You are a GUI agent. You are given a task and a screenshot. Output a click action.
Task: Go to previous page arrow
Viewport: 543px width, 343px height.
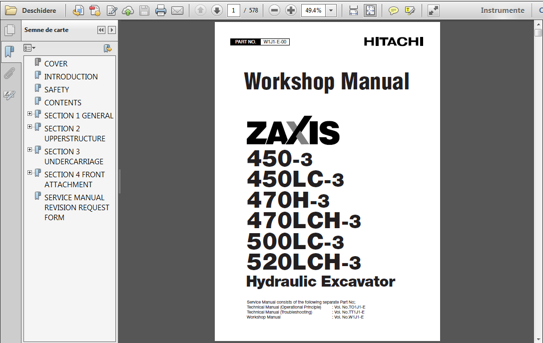[200, 10]
